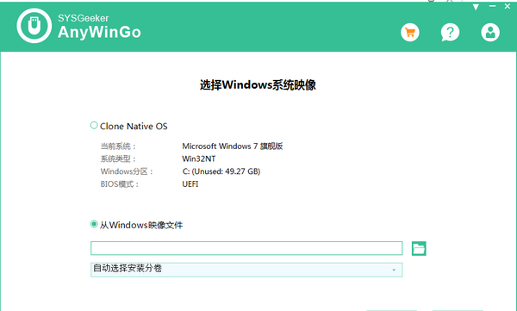517x311 pixels.
Task: Select the Clone Native OS radio button
Action: click(x=94, y=125)
